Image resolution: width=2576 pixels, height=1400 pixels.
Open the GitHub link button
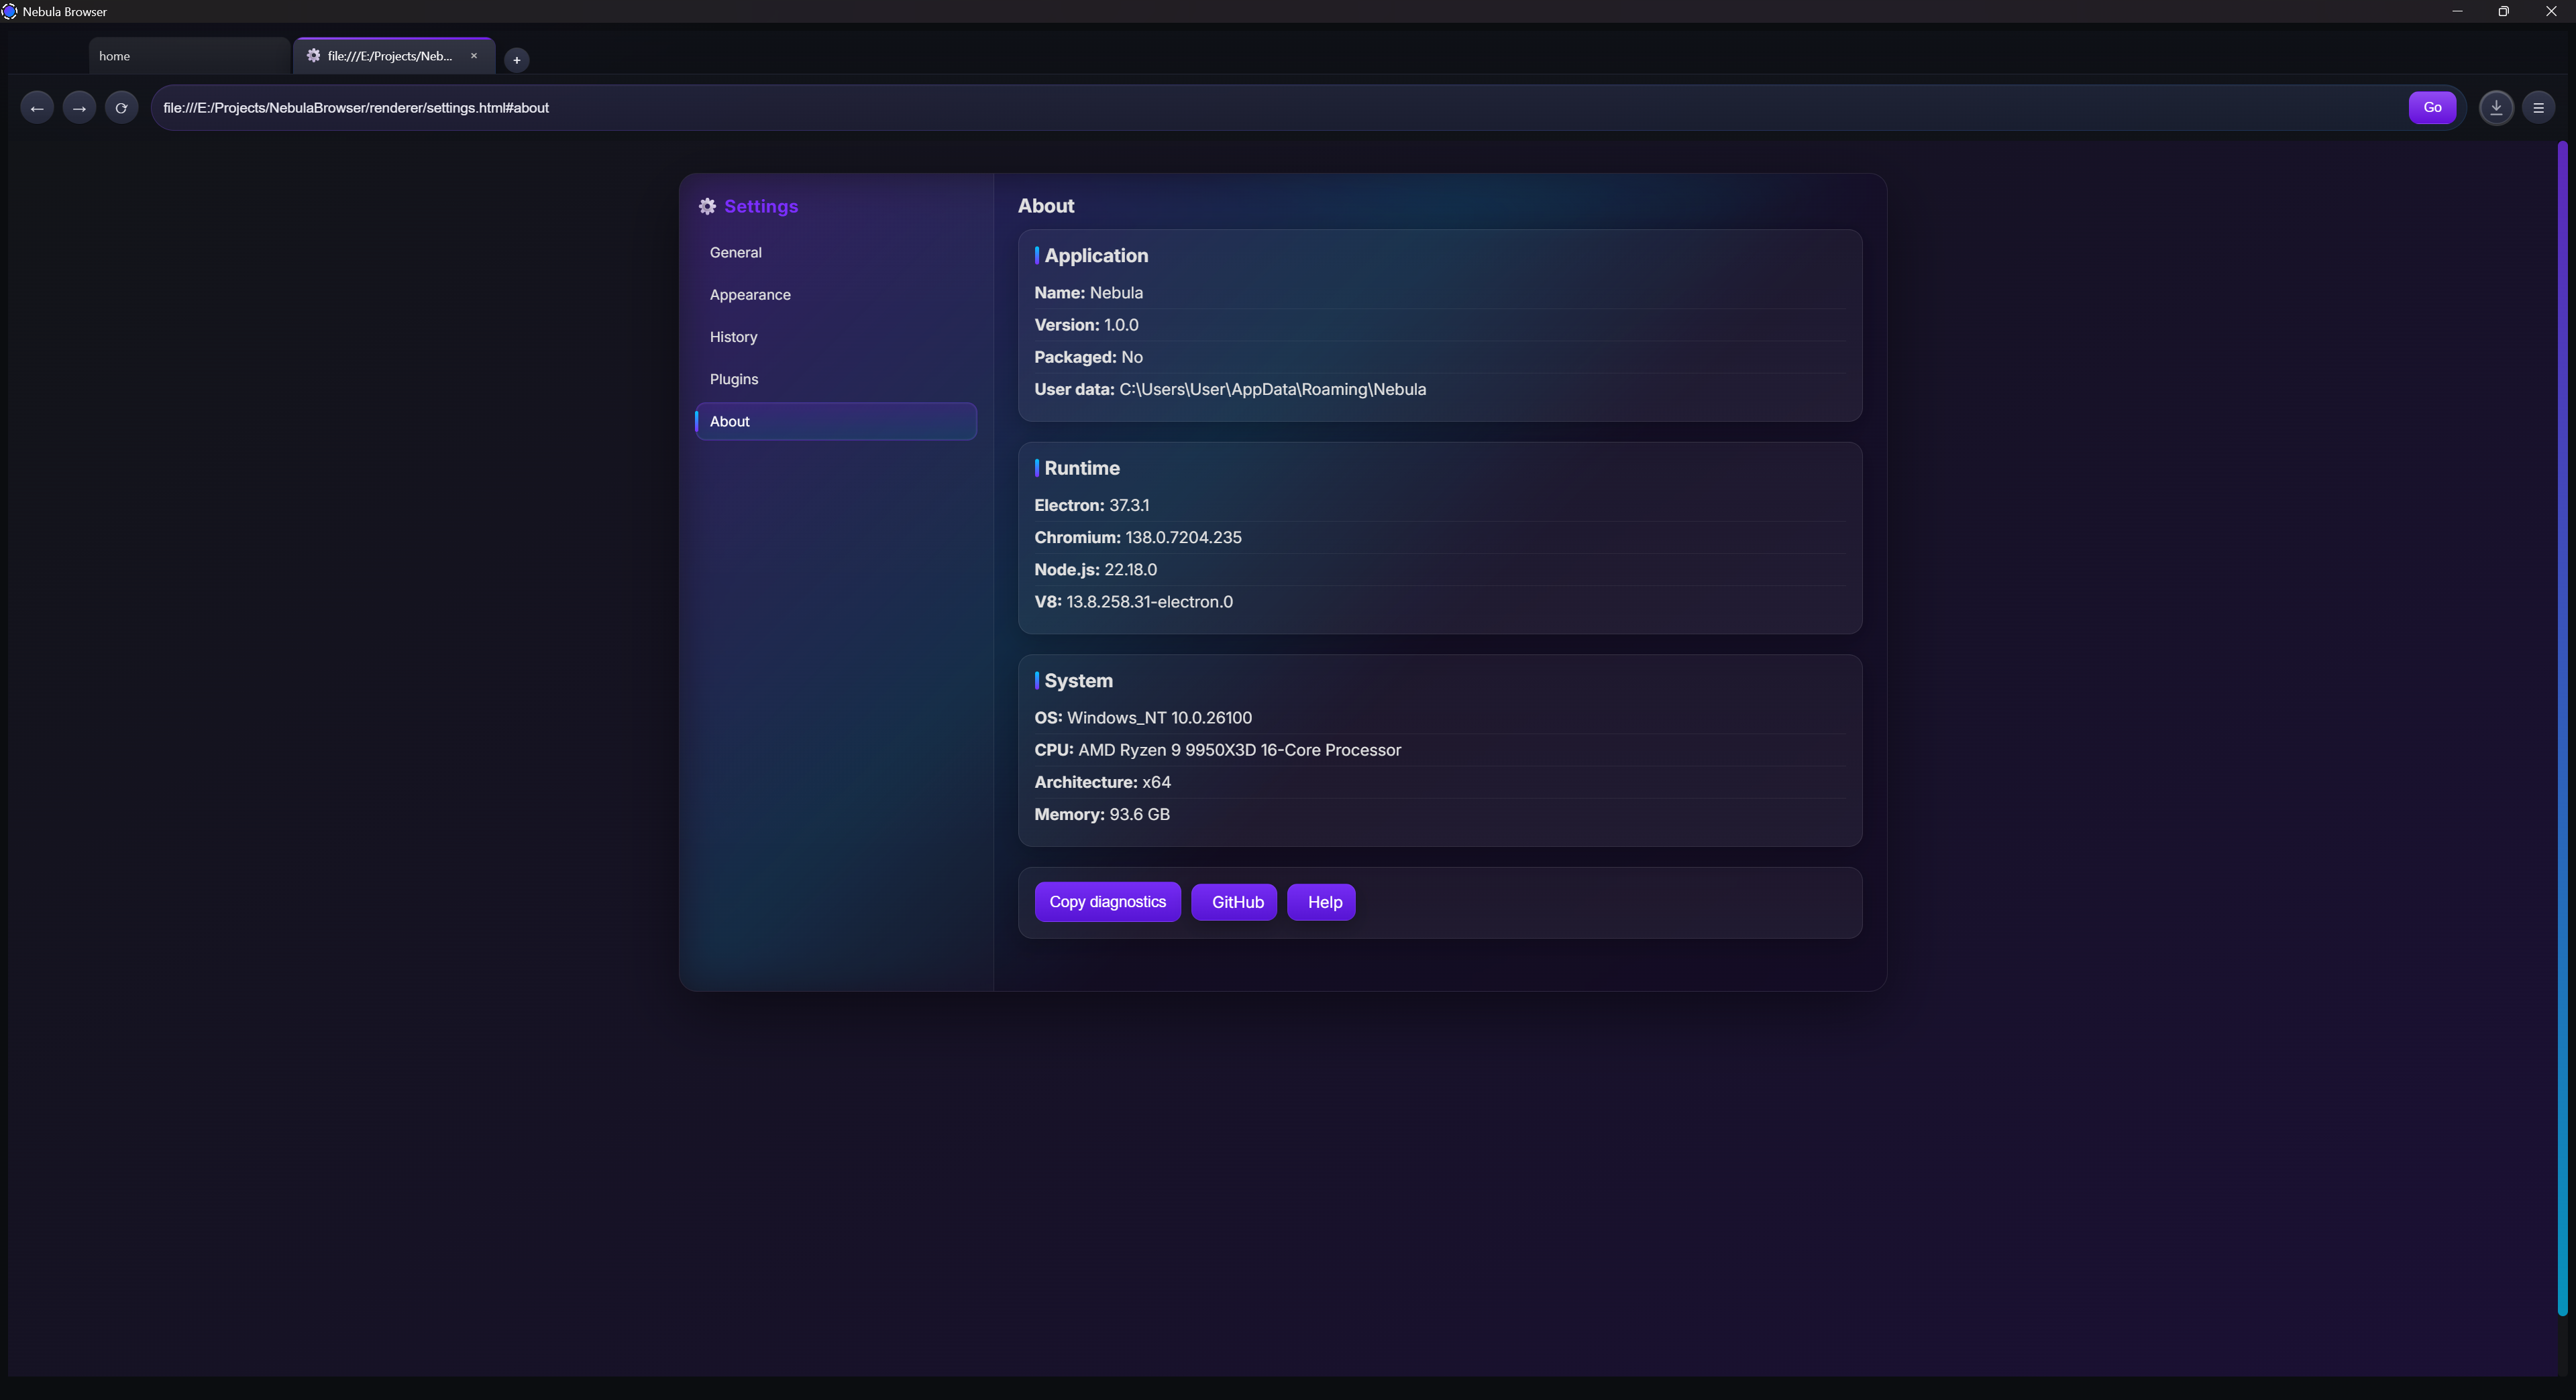pyautogui.click(x=1234, y=902)
